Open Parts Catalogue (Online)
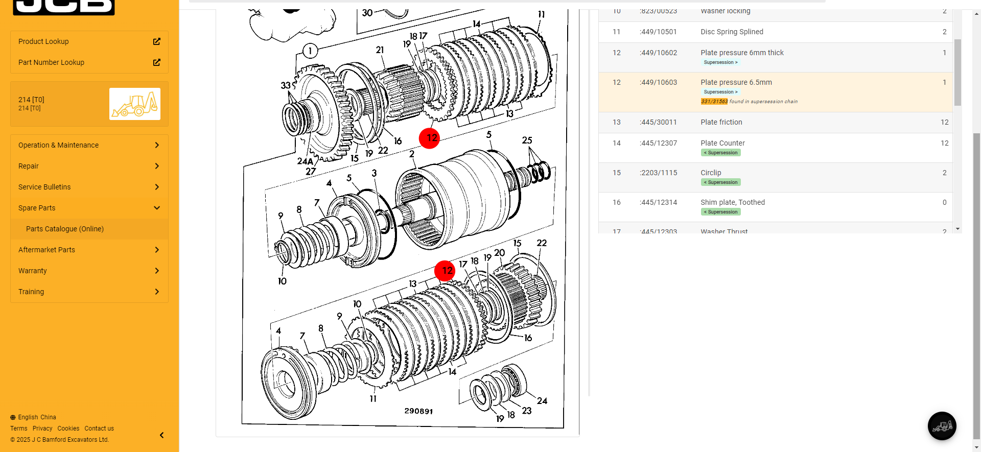 (65, 229)
